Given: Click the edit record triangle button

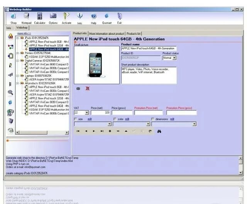Looking at the screenshot, I should pos(126,131).
